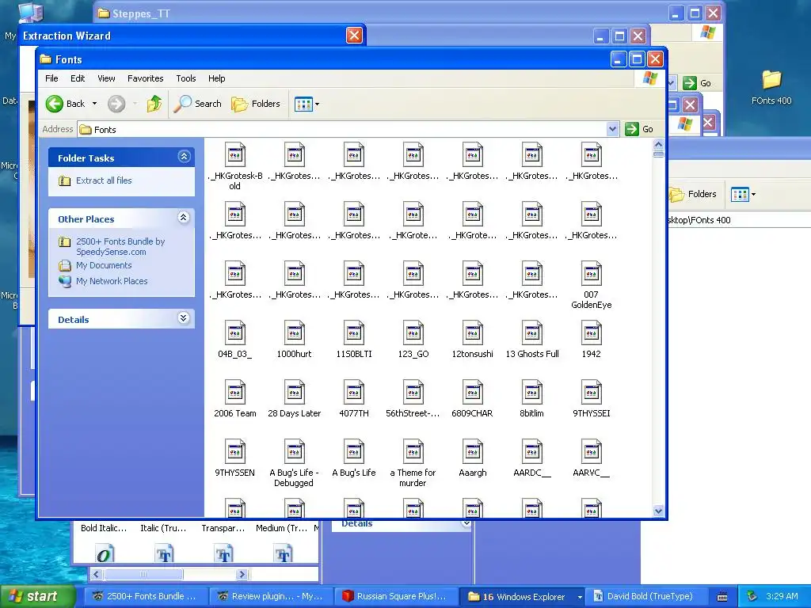811x608 pixels.
Task: Select the 8bitlim font file
Action: [531, 399]
